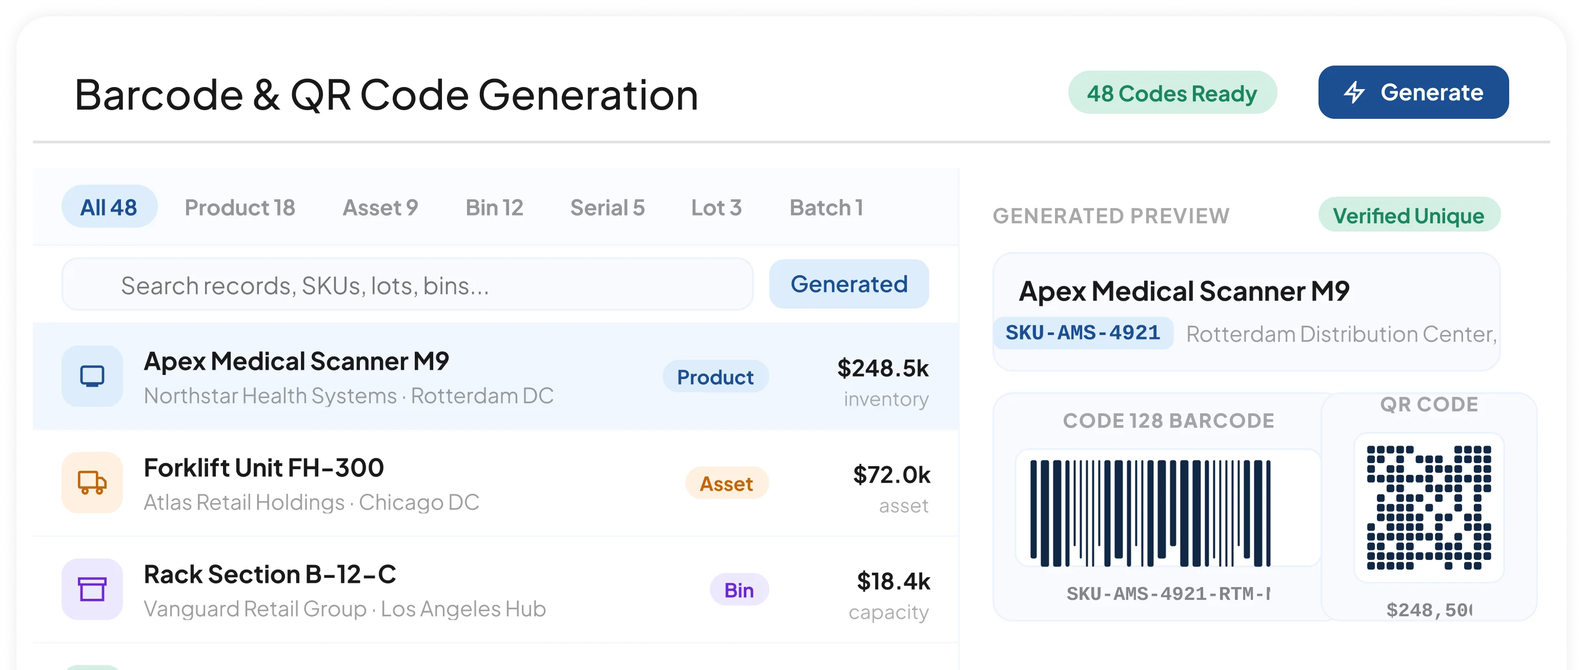Click Atlas Retail Holdings · Chicago DC subtitle
The image size is (1583, 670).
pos(311,502)
